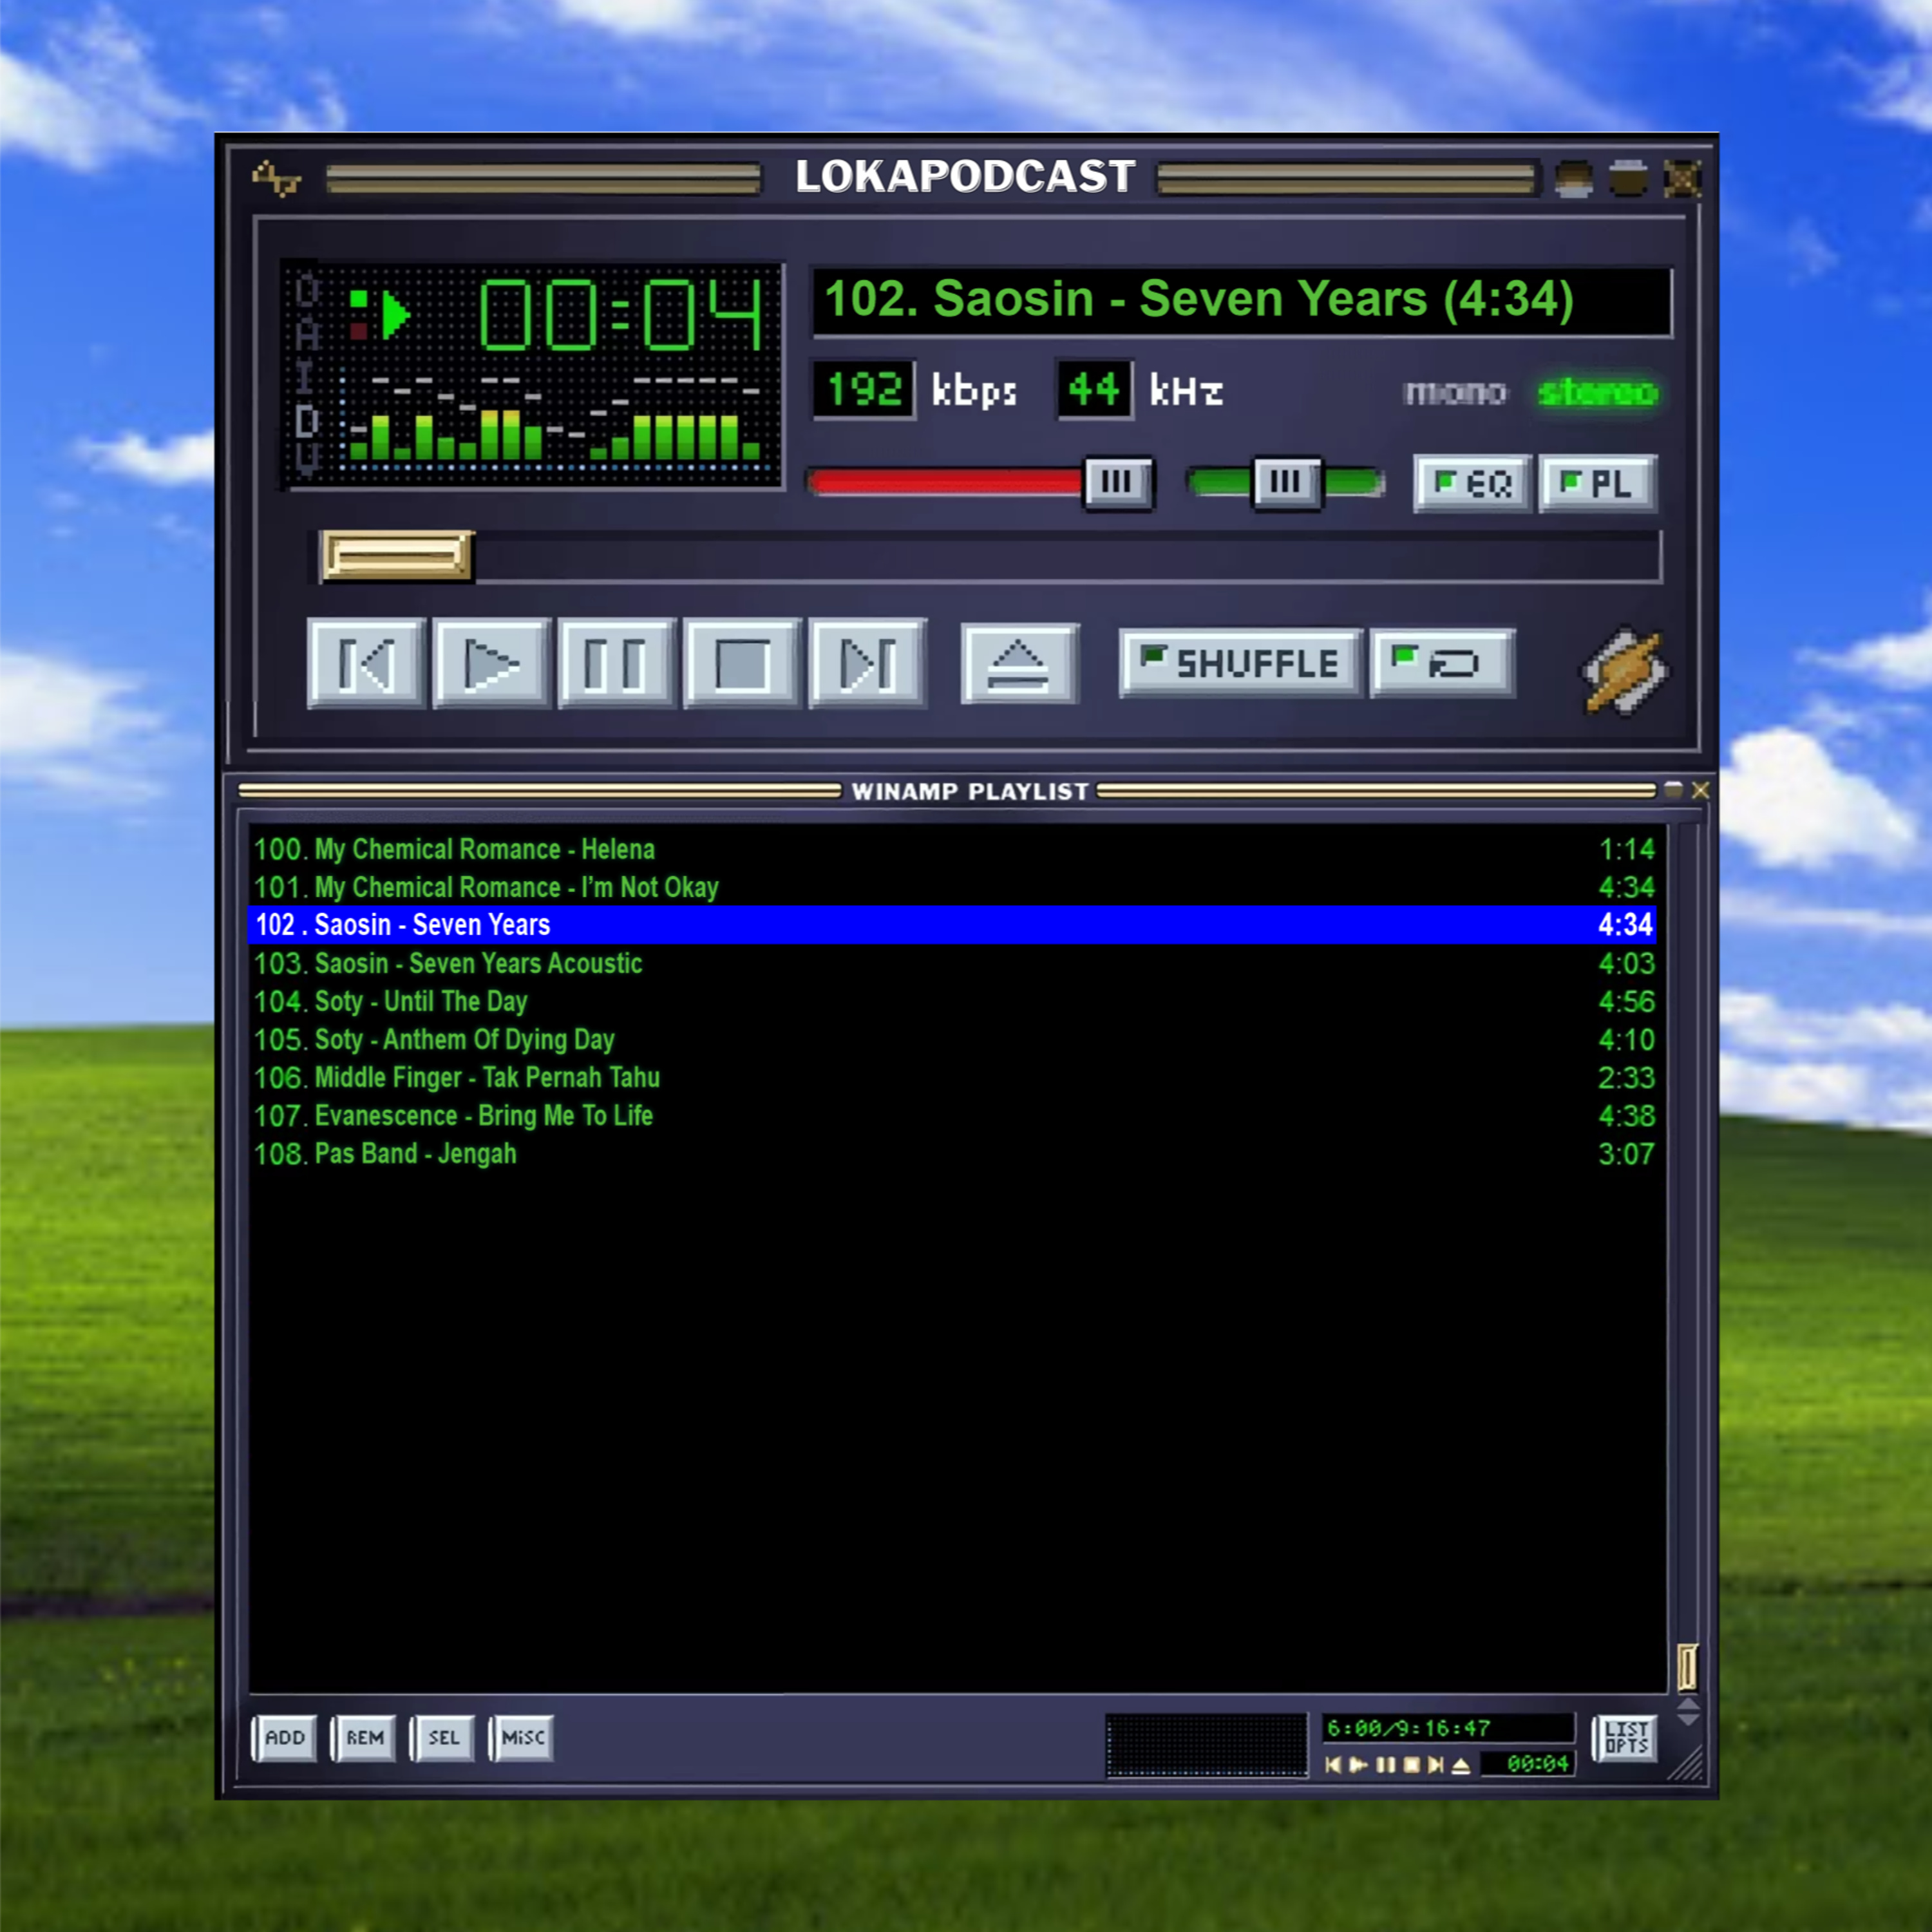Open LIST OPTS menu in playlist
The image size is (1932, 1932).
(x=1626, y=1738)
